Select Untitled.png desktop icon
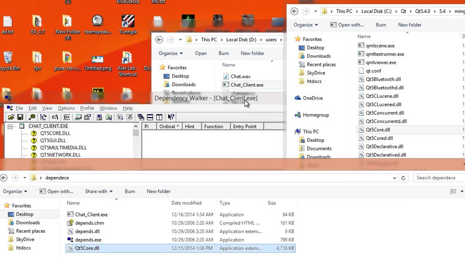The image size is (465, 261). 98,62
